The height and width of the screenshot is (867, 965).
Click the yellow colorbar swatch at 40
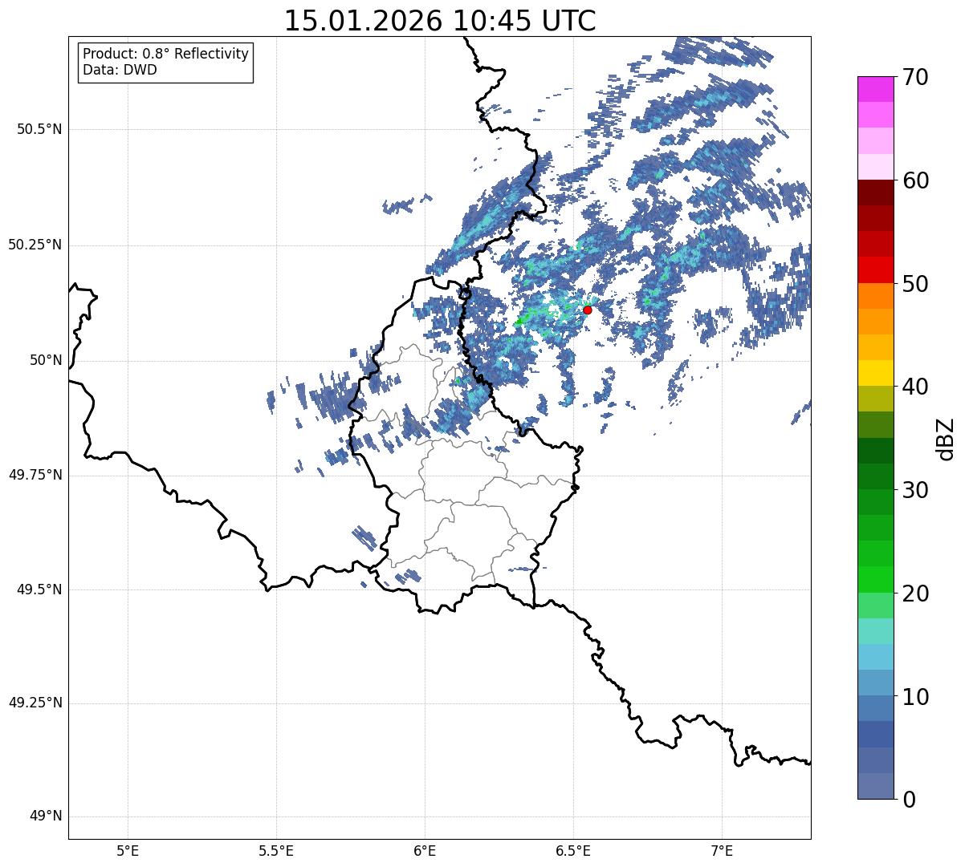(x=876, y=373)
